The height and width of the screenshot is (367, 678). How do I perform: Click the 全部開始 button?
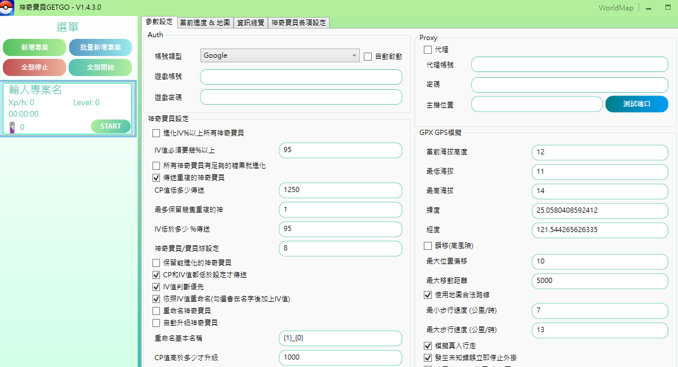pos(101,67)
